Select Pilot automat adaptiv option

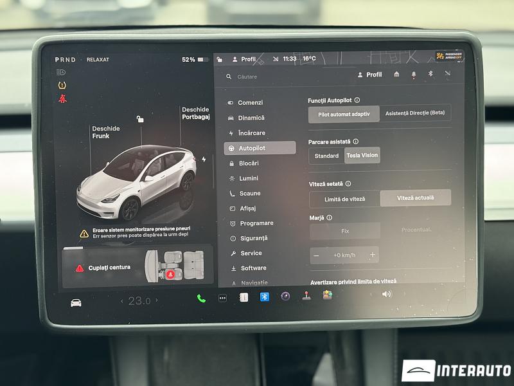344,114
